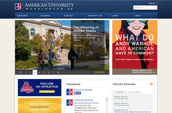Open The Meaning of Middle States headline
Viewport: 172px width, 113px height.
pyautogui.click(x=86, y=29)
